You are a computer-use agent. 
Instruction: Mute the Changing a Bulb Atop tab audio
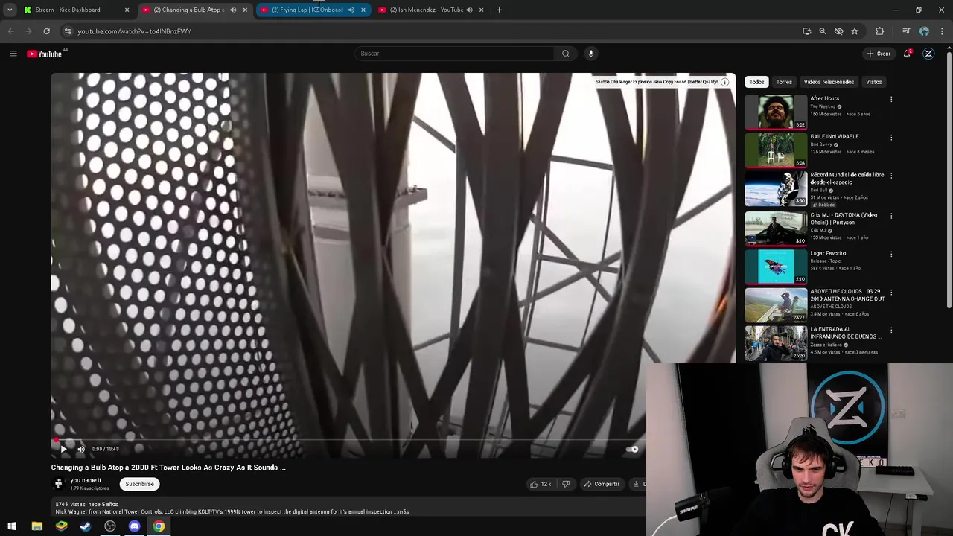tap(233, 10)
